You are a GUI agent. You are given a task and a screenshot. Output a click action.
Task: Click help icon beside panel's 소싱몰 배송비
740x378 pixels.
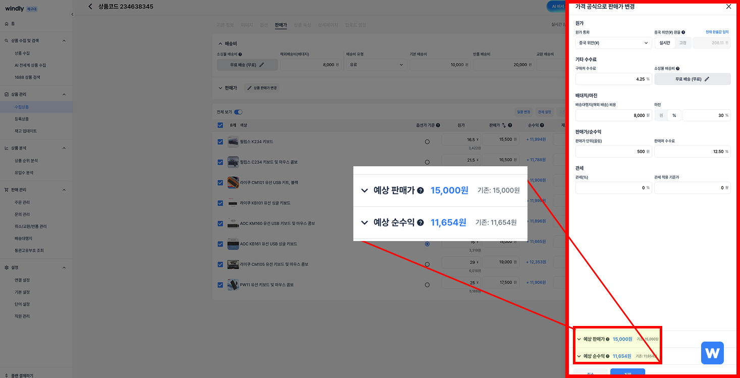click(x=677, y=68)
